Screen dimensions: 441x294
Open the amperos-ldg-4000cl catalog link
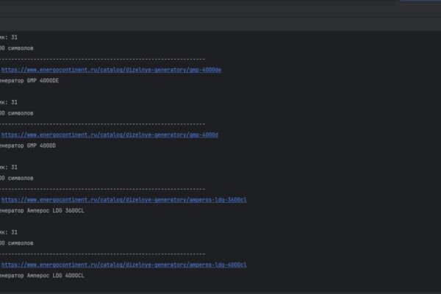click(123, 265)
